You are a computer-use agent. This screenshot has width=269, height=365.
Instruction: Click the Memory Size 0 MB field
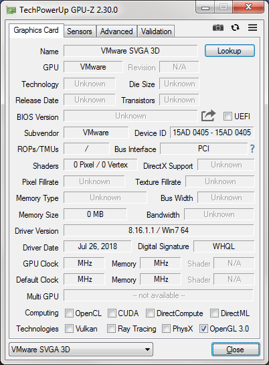[95, 214]
